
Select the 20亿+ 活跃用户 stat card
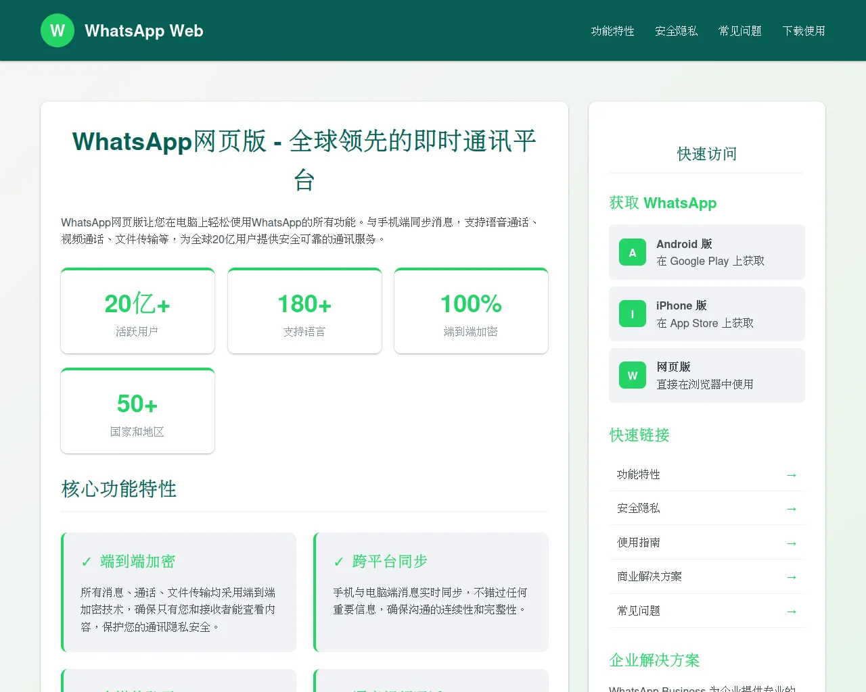tap(137, 311)
